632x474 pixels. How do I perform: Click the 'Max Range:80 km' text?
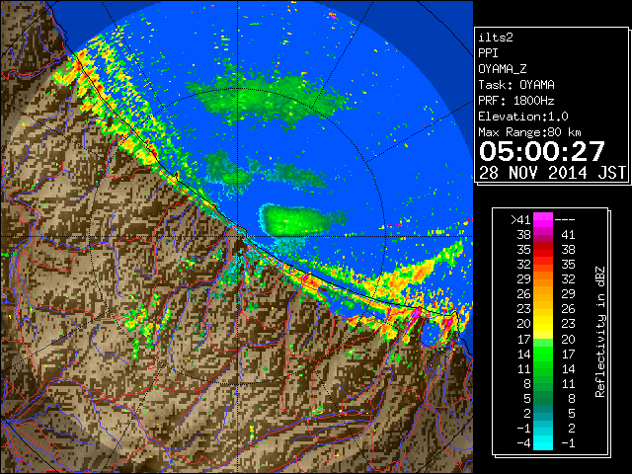[x=529, y=132]
